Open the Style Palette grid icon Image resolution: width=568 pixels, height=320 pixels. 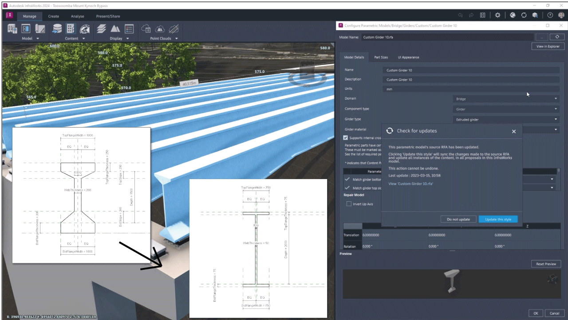click(x=71, y=29)
